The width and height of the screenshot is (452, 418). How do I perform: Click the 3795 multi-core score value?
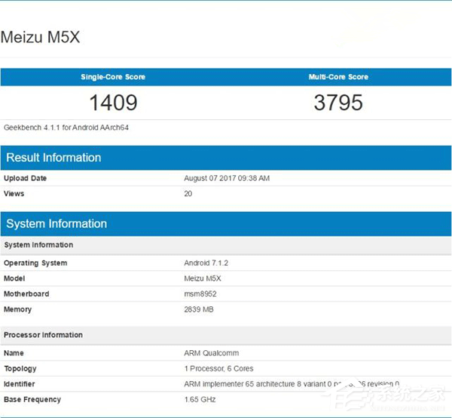[338, 103]
